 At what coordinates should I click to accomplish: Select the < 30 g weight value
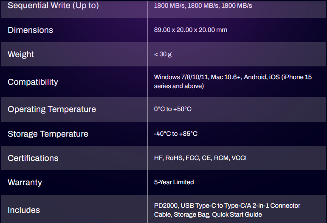pos(163,54)
